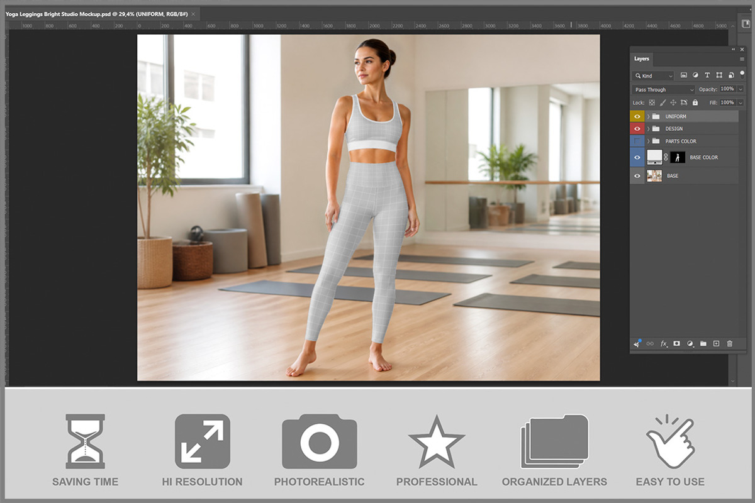The height and width of the screenshot is (503, 755).
Task: Click link icon between BASE COLOR thumbnail and mask
Action: [x=666, y=157]
